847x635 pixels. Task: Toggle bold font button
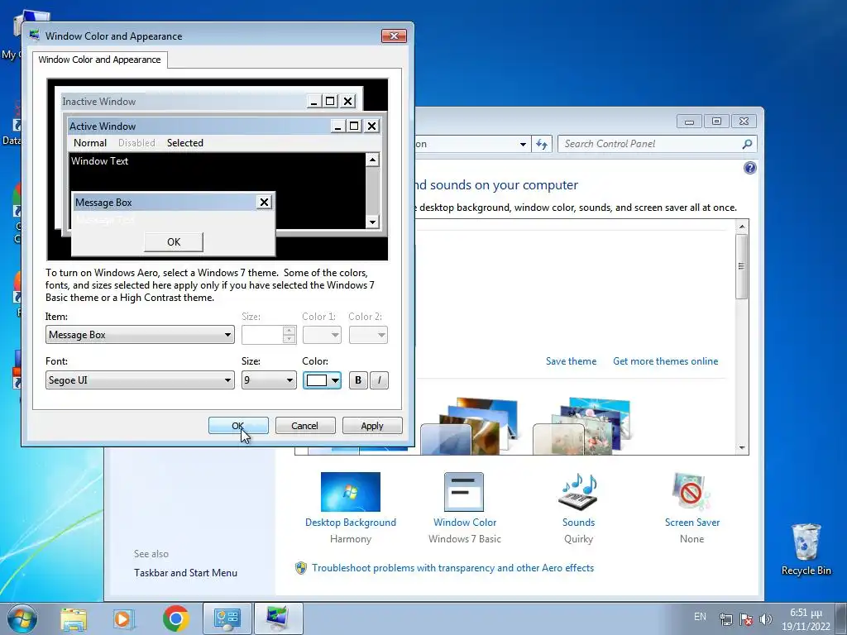357,380
